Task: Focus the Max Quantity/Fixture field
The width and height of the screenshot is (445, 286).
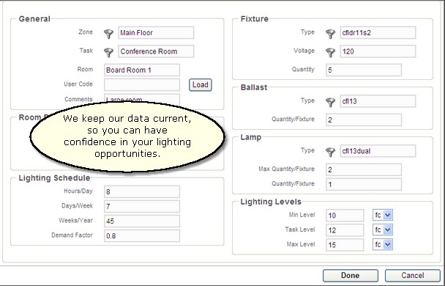Action: [364, 169]
